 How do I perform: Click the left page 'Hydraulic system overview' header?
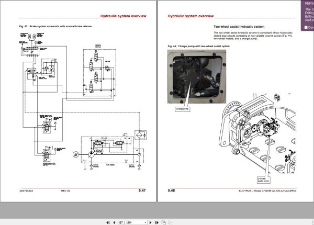point(124,16)
